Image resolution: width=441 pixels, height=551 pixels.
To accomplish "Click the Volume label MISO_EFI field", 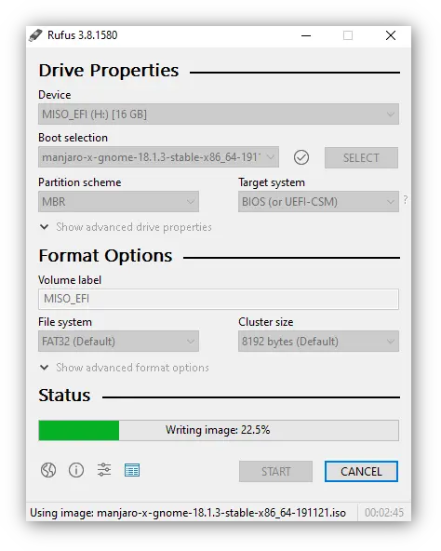I will 219,299.
